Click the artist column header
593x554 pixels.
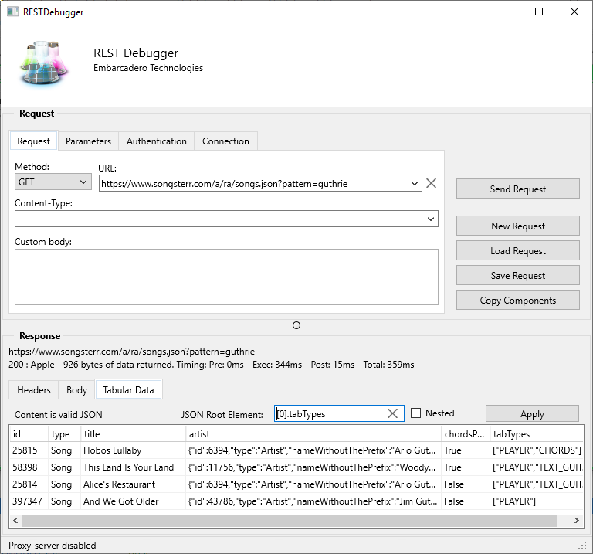click(313, 433)
